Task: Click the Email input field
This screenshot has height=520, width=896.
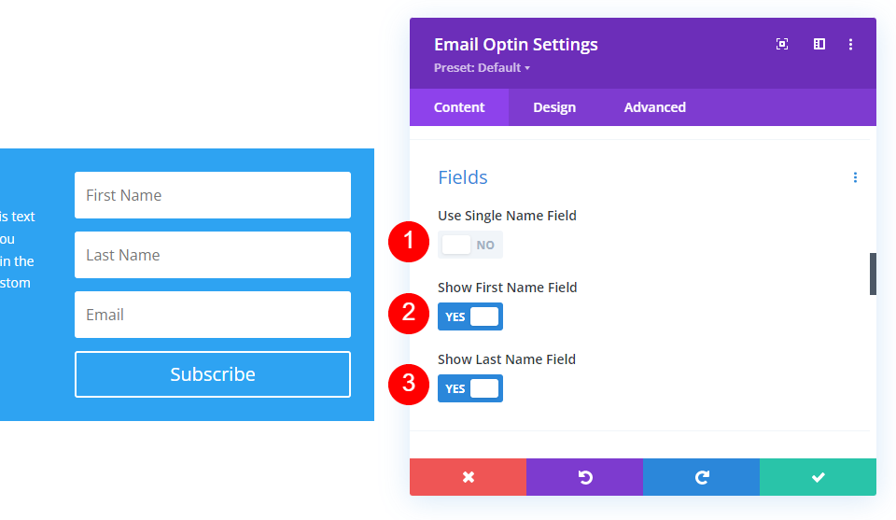Action: click(x=213, y=315)
